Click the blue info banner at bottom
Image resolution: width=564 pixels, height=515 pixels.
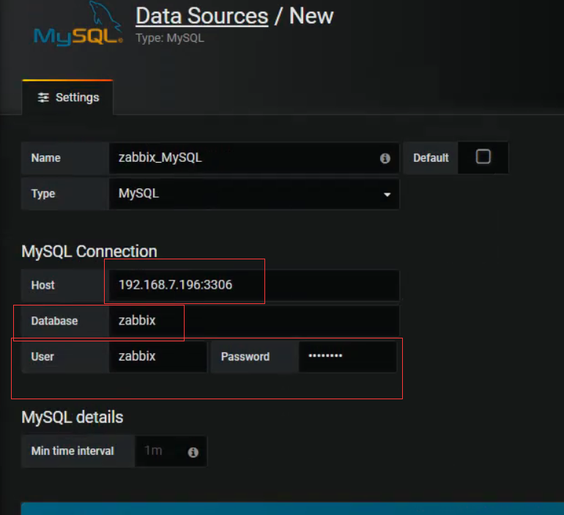coord(292,508)
